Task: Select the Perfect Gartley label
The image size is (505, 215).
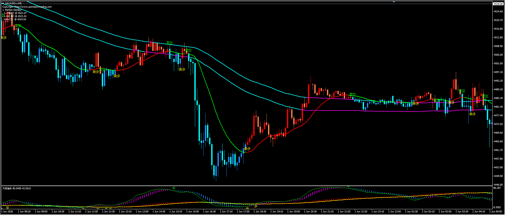Action: [13, 10]
